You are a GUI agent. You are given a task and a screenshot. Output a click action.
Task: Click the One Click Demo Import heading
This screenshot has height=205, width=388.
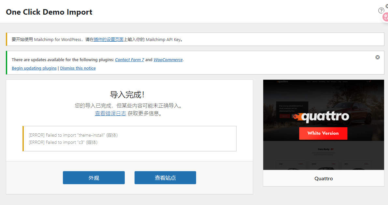click(49, 12)
